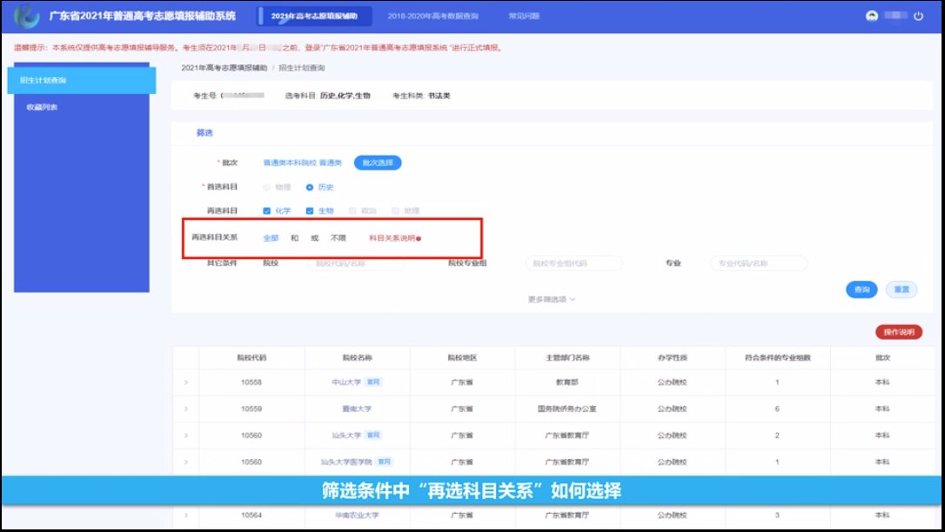Open 官网 badge next to 汕头大学医学院
The image size is (945, 532).
(x=384, y=462)
